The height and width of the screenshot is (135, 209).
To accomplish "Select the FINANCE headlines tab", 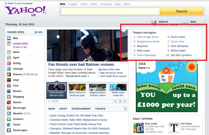I will click(100, 109).
